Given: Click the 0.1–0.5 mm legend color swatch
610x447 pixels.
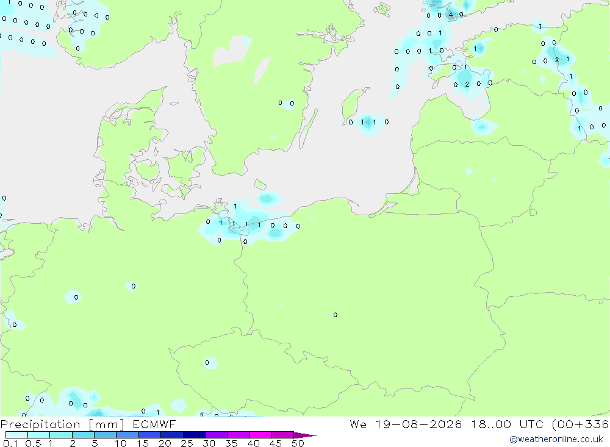Looking at the screenshot, I should [16, 435].
